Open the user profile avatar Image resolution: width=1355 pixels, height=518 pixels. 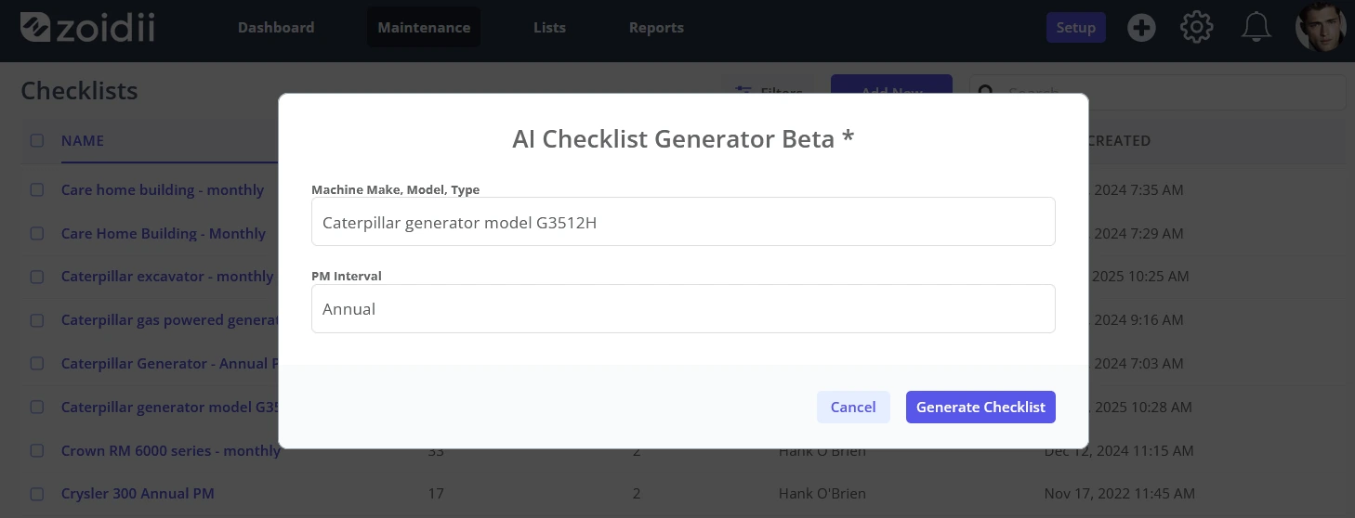pos(1321,27)
